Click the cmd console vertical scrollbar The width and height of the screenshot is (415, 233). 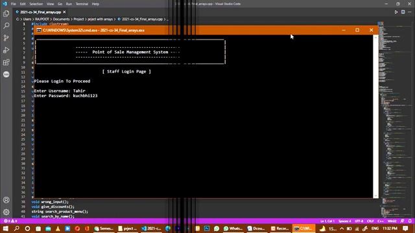376,116
